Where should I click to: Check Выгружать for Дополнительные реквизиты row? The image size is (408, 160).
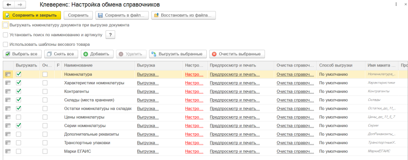[18, 134]
